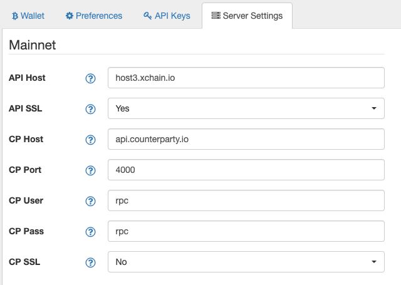Click the API Host help icon
The height and width of the screenshot is (285, 401).
tap(90, 78)
